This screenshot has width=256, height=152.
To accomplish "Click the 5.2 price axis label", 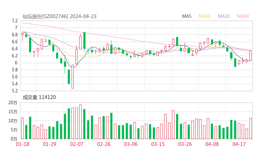I will coord(15,91).
